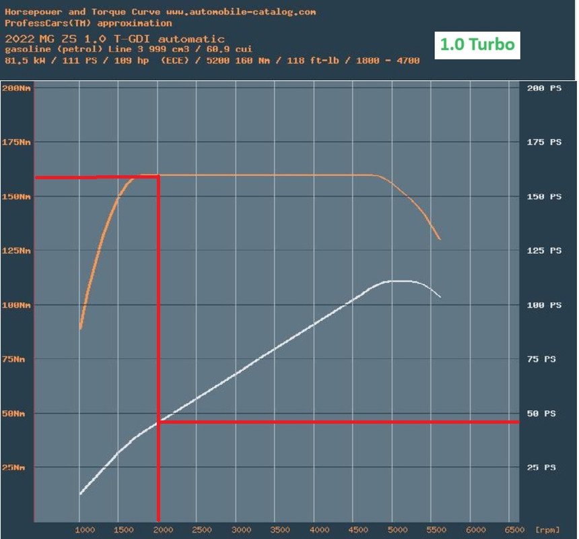The image size is (579, 539).
Task: Select the 5500 rpm axis tick label
Action: click(x=436, y=530)
